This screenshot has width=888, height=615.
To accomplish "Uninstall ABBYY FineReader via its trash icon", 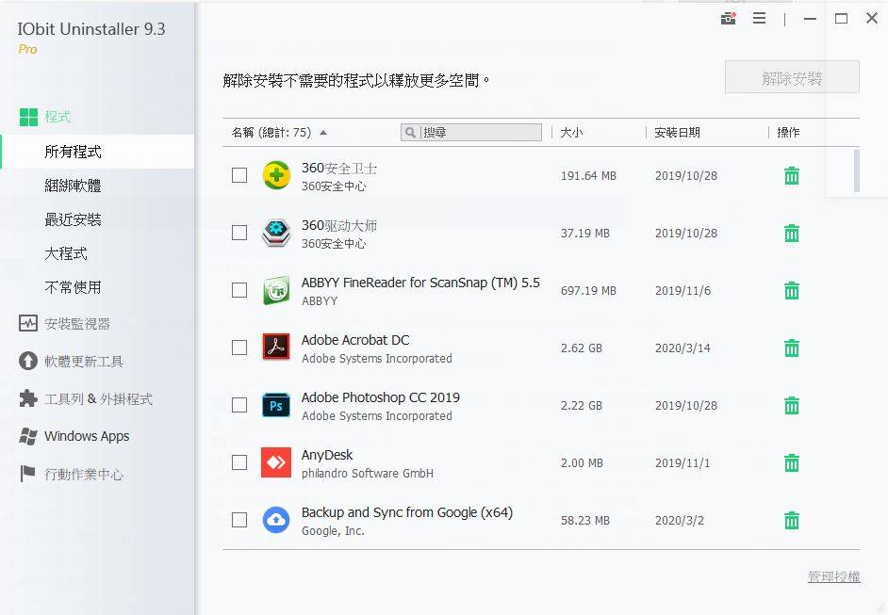I will coord(792,291).
